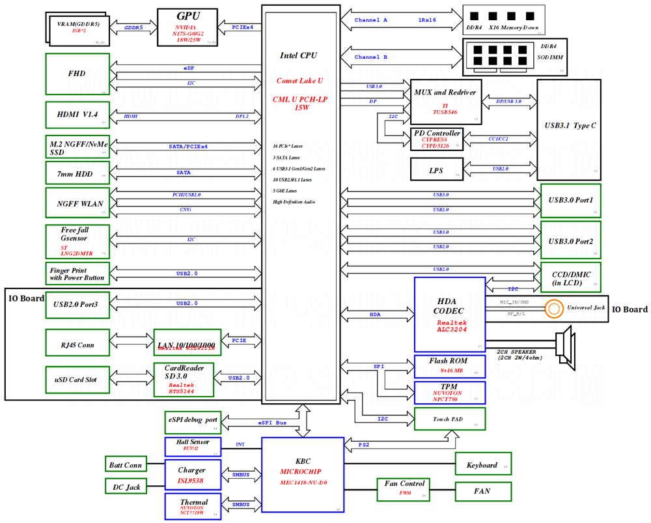Click the 2CH SPEAKER text

tap(516, 352)
